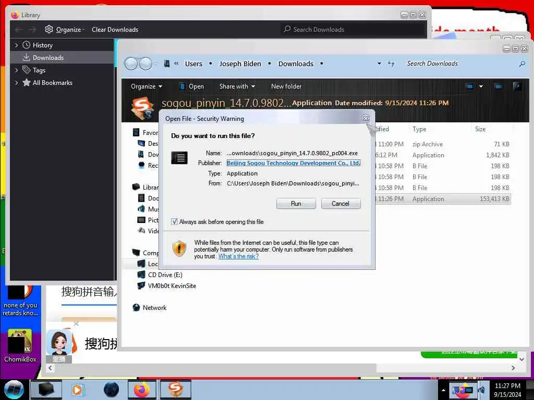Click the Explorer back navigation button
The height and width of the screenshot is (400, 534).
tap(131, 64)
